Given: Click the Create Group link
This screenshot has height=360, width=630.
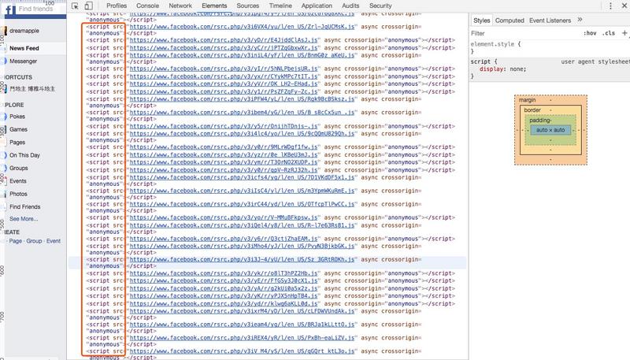Looking at the screenshot, I should click(34, 241).
